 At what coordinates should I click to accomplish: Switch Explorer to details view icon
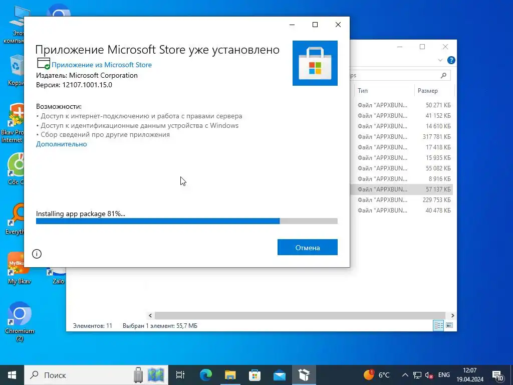438,325
